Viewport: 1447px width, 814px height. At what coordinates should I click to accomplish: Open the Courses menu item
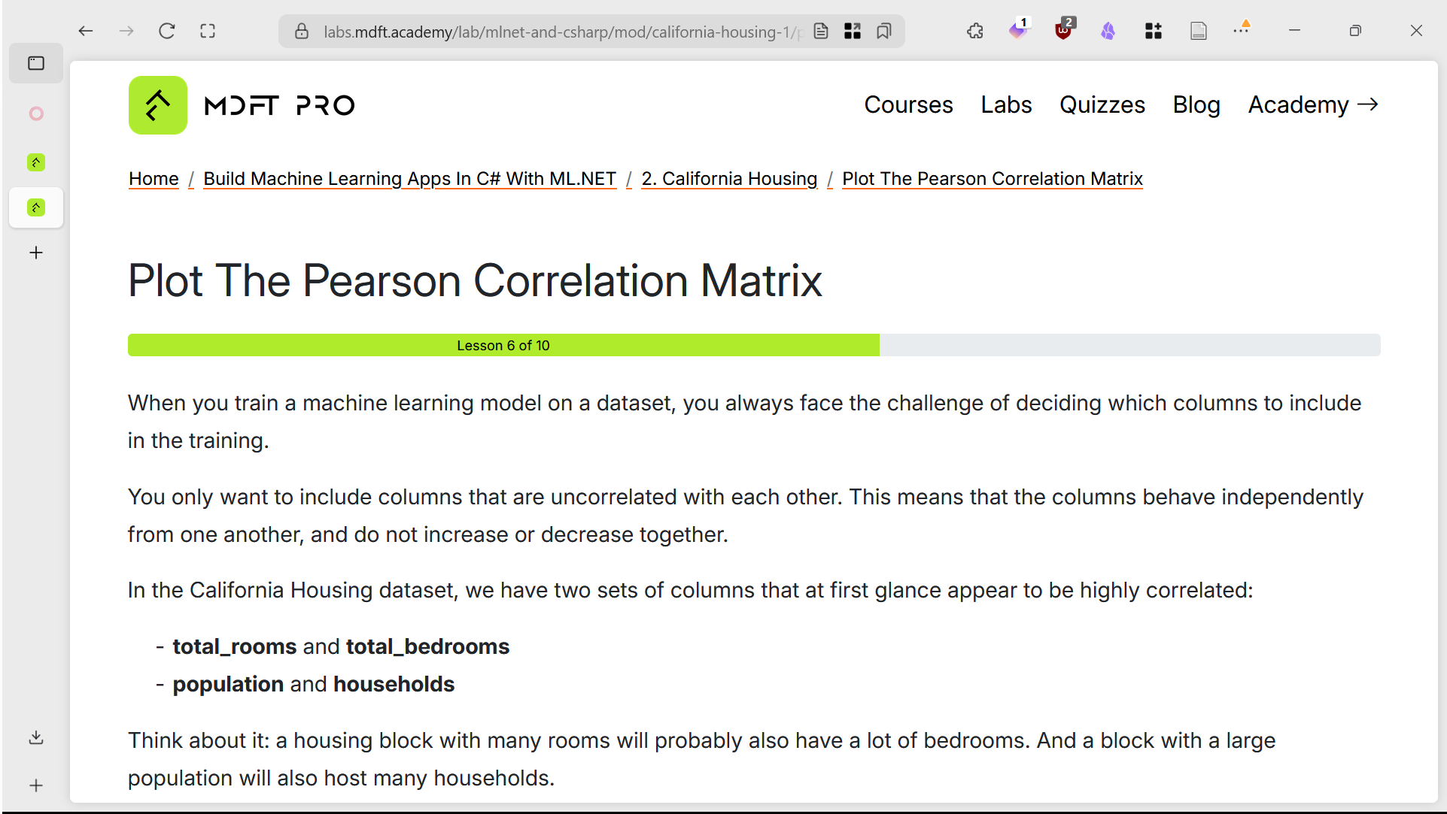click(x=908, y=104)
